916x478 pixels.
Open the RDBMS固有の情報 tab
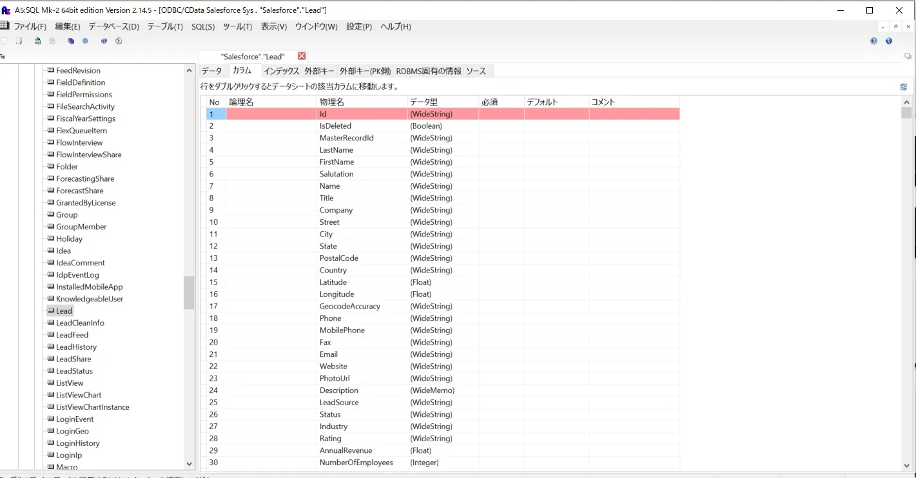pos(428,71)
